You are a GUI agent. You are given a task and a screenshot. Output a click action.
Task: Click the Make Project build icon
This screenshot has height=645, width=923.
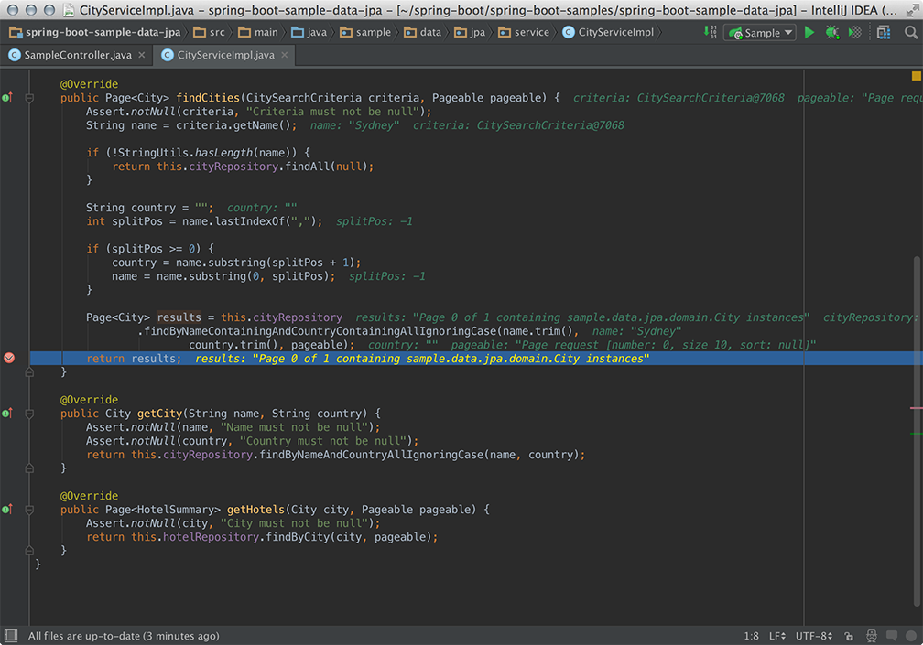pos(711,33)
